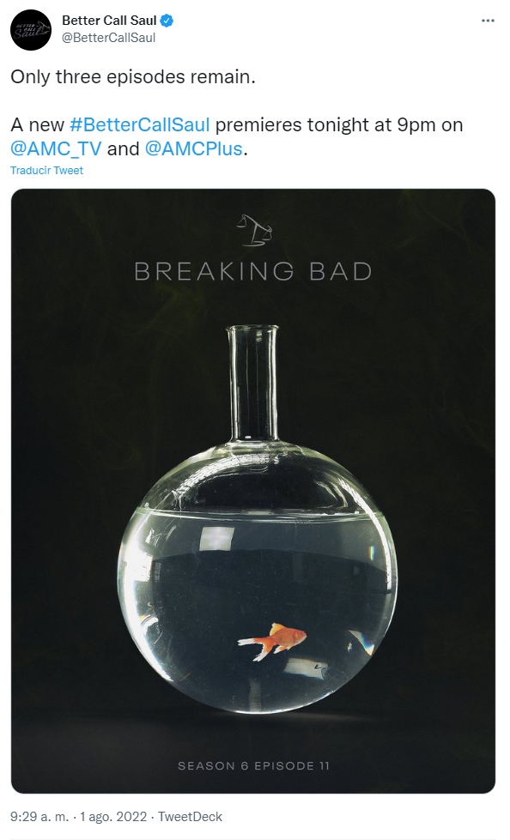The image size is (510, 840).
Task: Open the #BetterCallSaul hashtag
Action: click(x=139, y=124)
